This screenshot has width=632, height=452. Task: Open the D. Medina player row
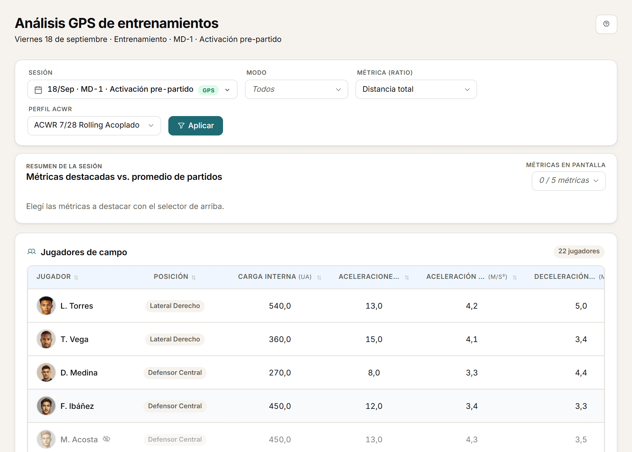(316, 372)
